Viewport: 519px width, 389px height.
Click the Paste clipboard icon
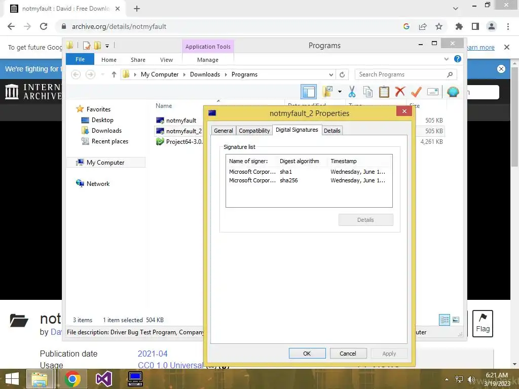click(x=384, y=92)
